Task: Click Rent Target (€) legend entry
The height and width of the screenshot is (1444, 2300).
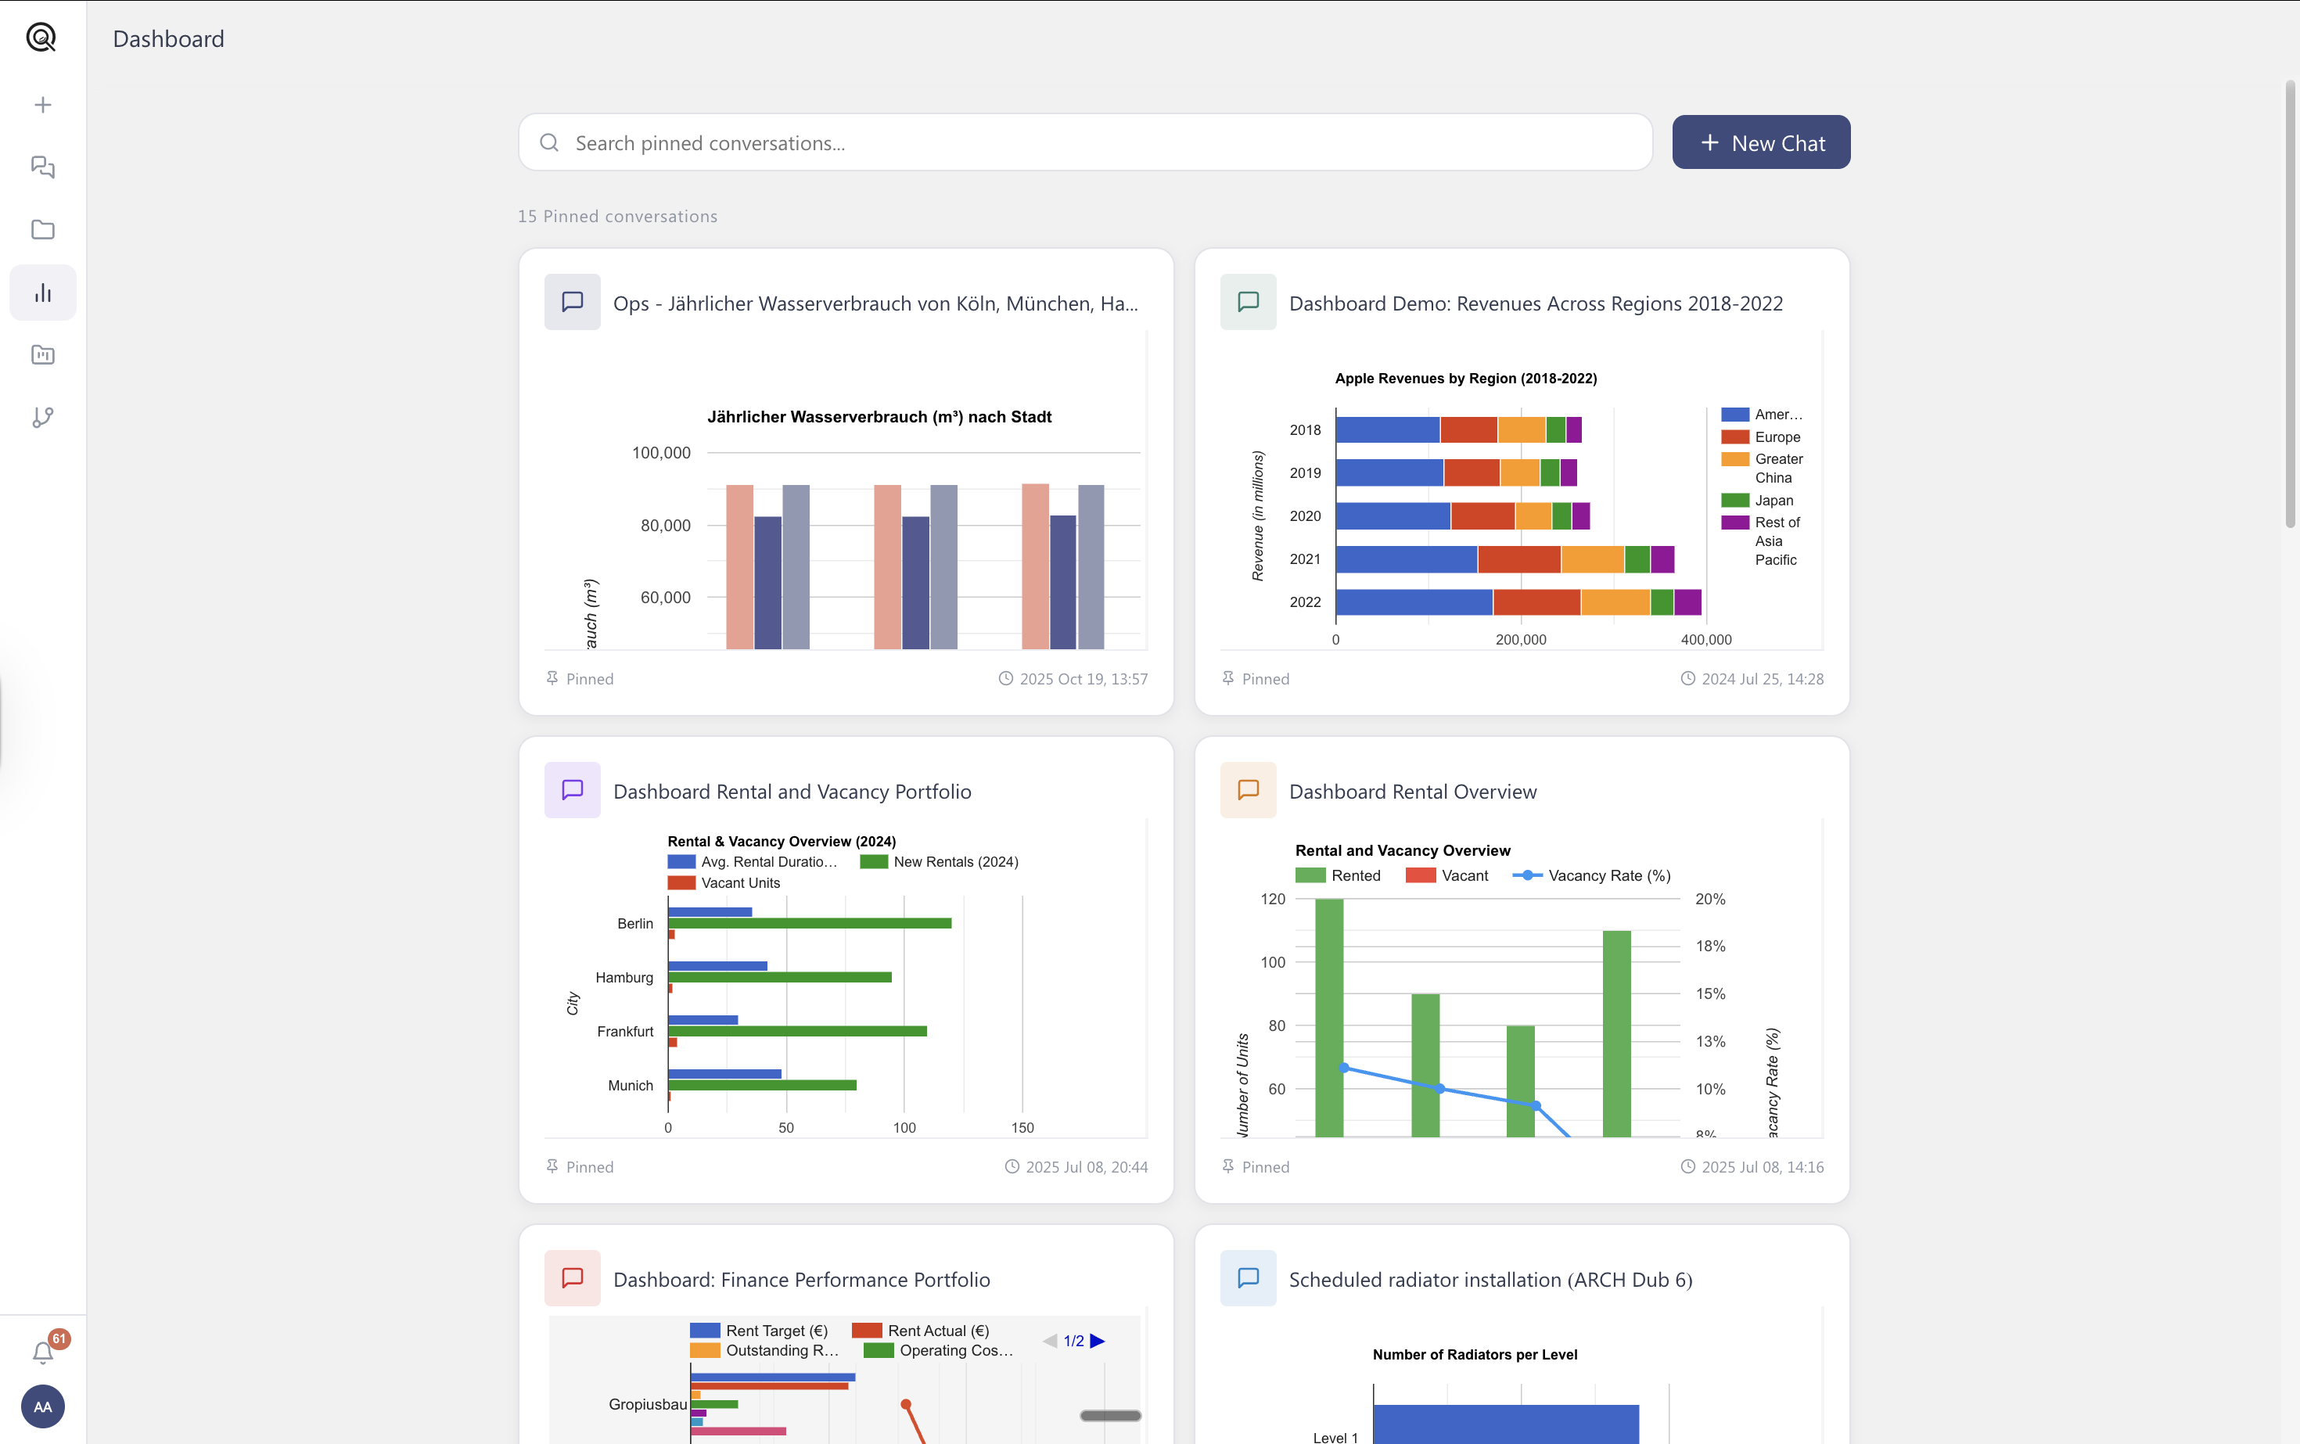Action: pos(758,1331)
